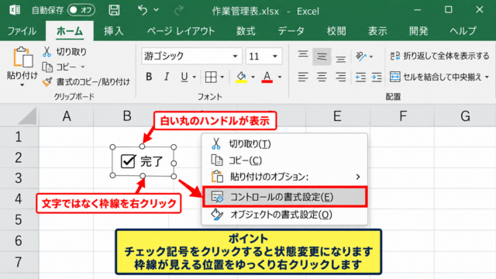Choose オブジェクトの書式設定(O) menu item
The height and width of the screenshot is (279, 496).
pos(284,215)
